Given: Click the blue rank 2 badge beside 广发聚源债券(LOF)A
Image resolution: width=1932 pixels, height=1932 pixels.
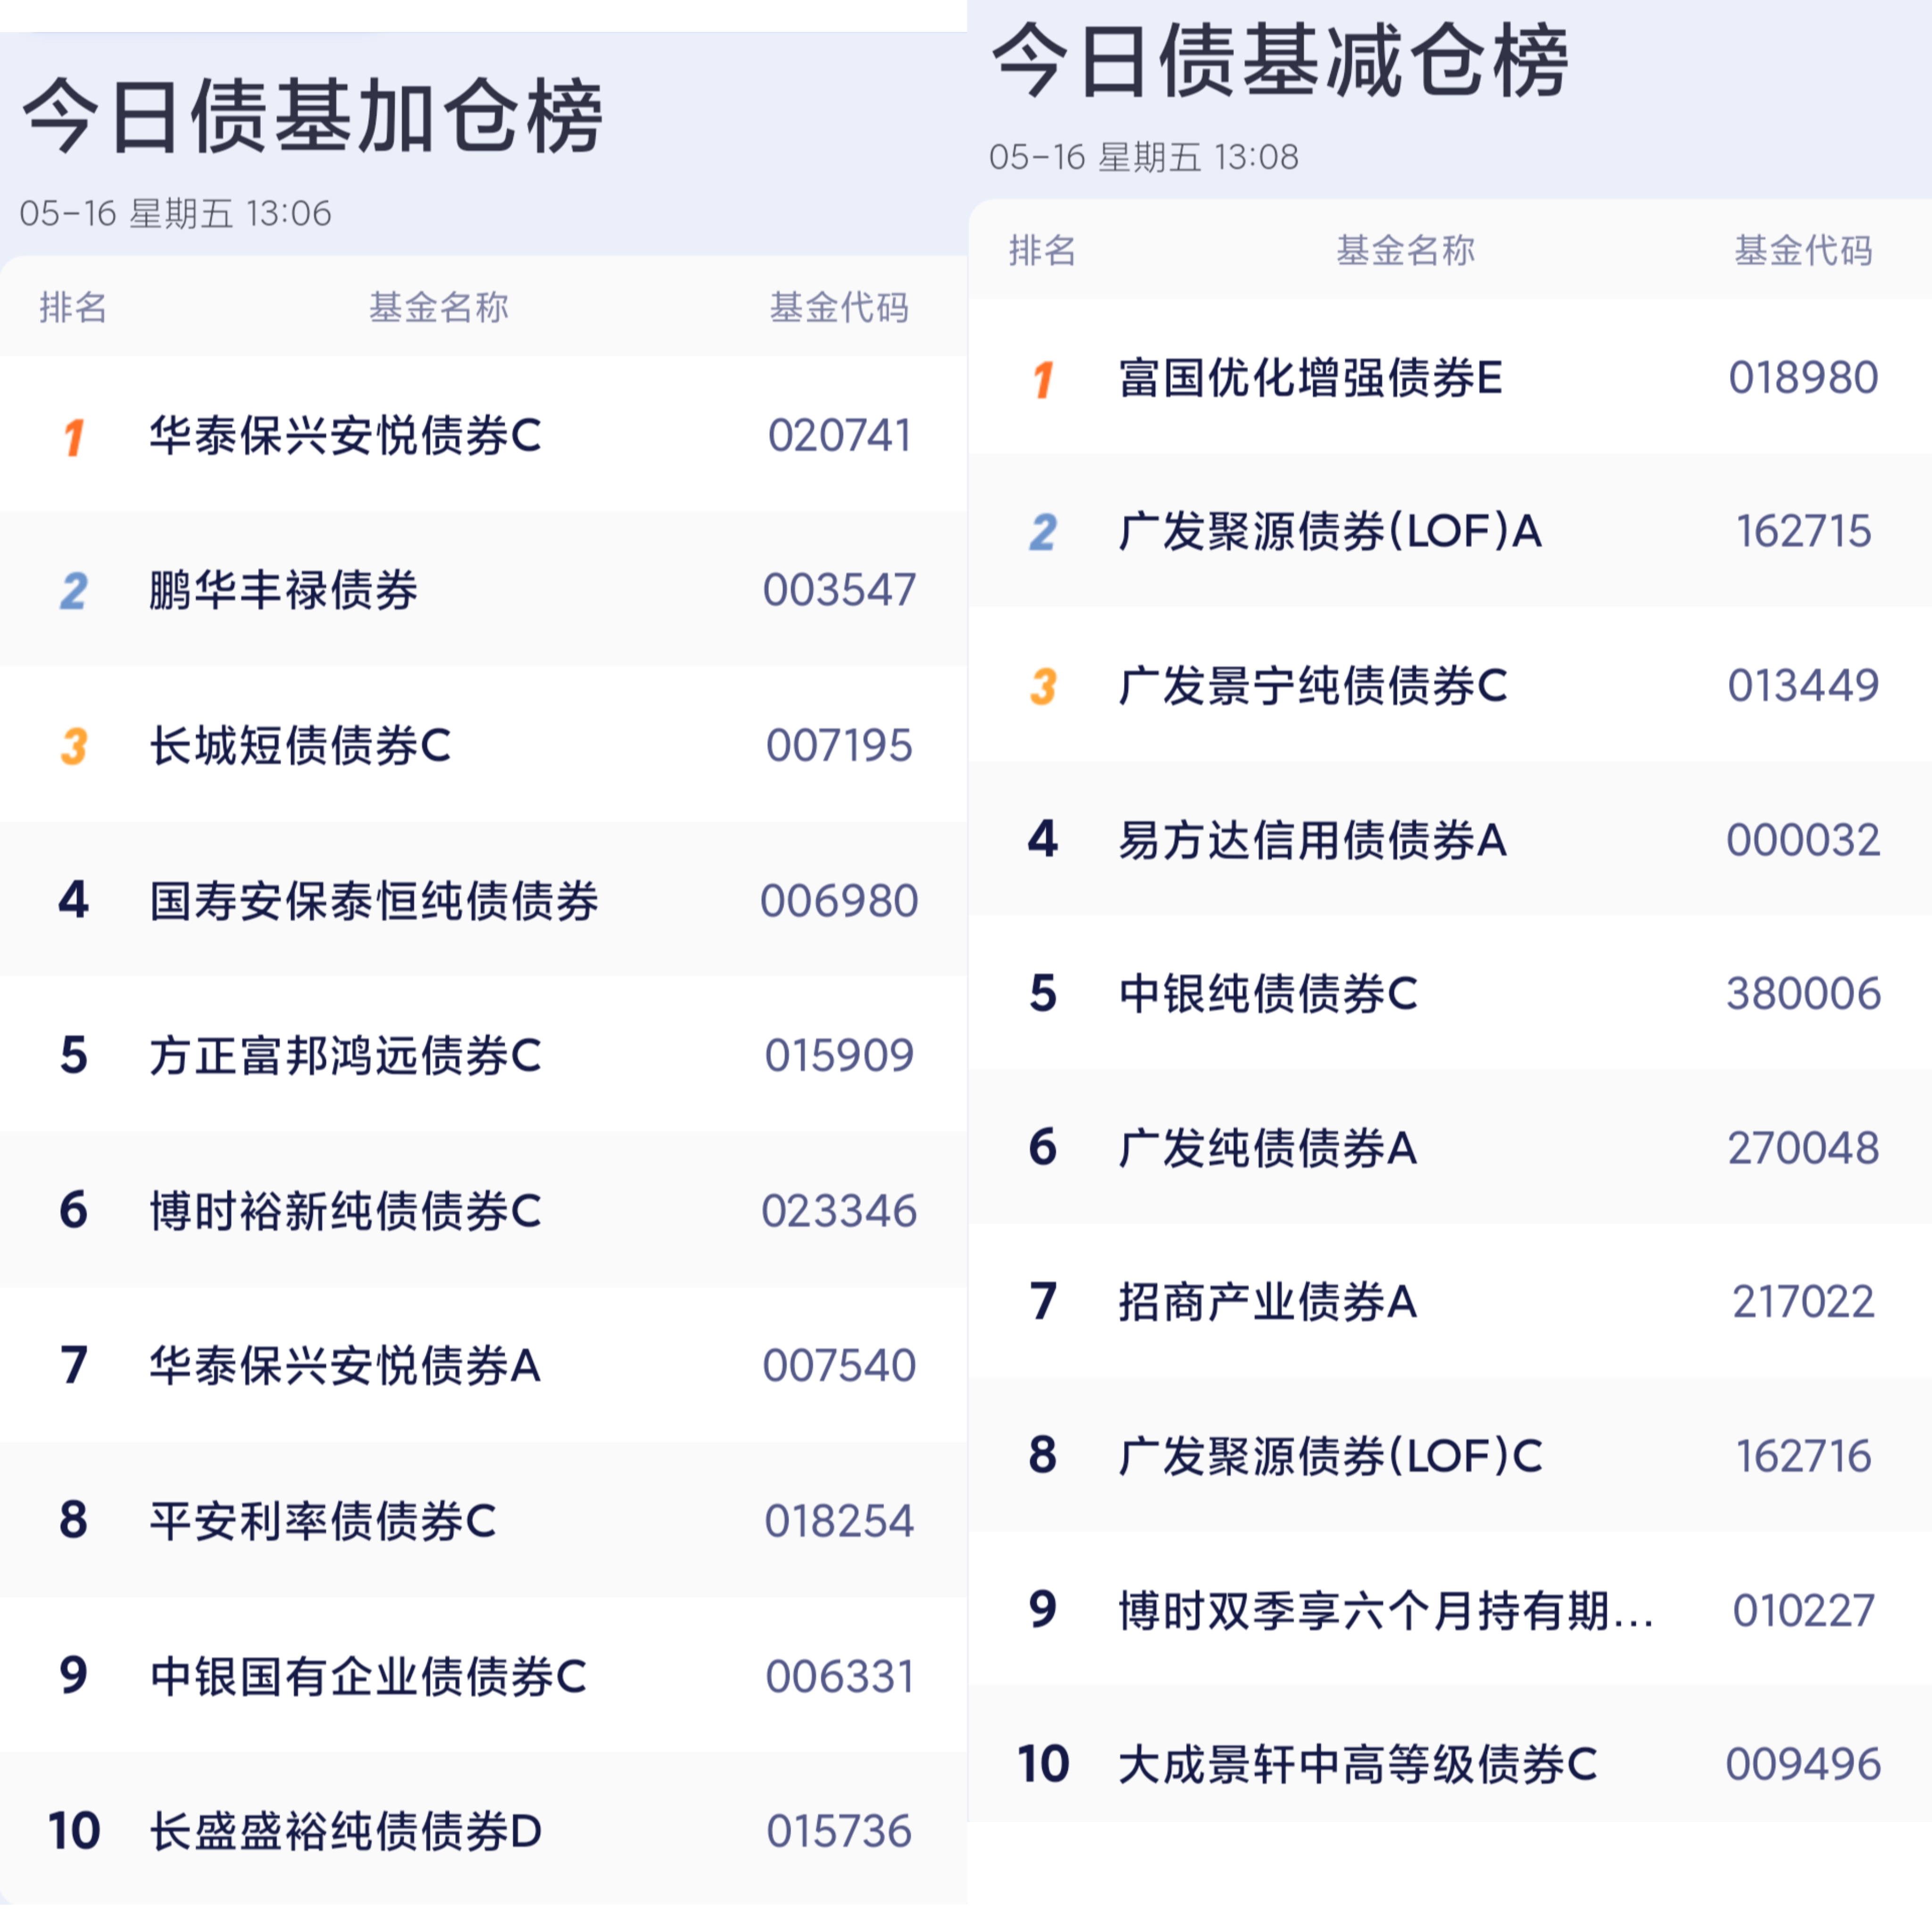Looking at the screenshot, I should point(1043,532).
